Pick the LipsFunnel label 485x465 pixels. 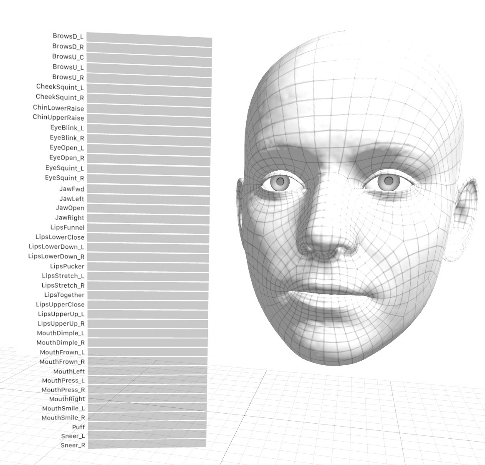68,227
